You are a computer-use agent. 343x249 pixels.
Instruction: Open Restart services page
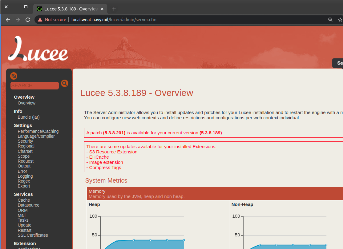(25, 231)
